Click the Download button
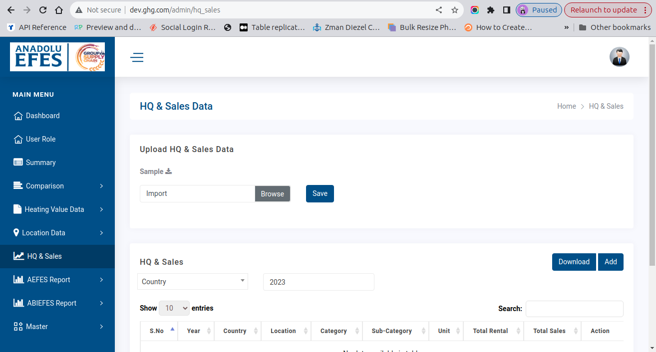This screenshot has height=352, width=656. (x=574, y=262)
